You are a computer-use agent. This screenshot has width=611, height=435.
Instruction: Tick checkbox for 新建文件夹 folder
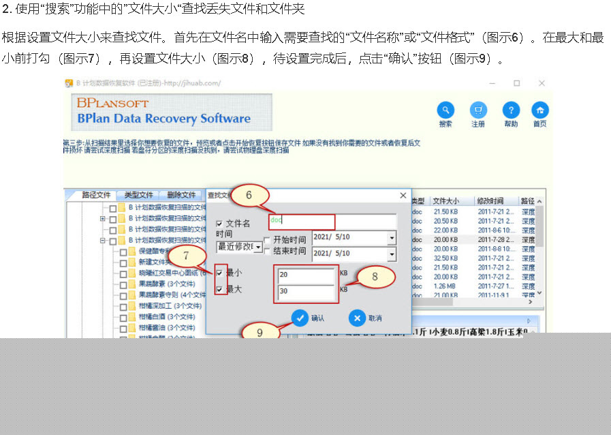[x=123, y=262]
